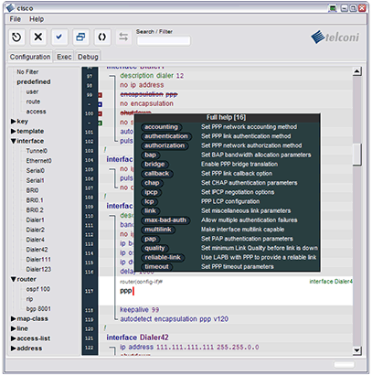Expand the access-list tree node

tap(14, 338)
